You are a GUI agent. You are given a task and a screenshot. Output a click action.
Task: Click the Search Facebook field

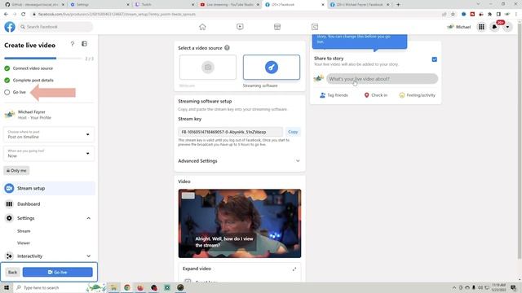click(55, 27)
